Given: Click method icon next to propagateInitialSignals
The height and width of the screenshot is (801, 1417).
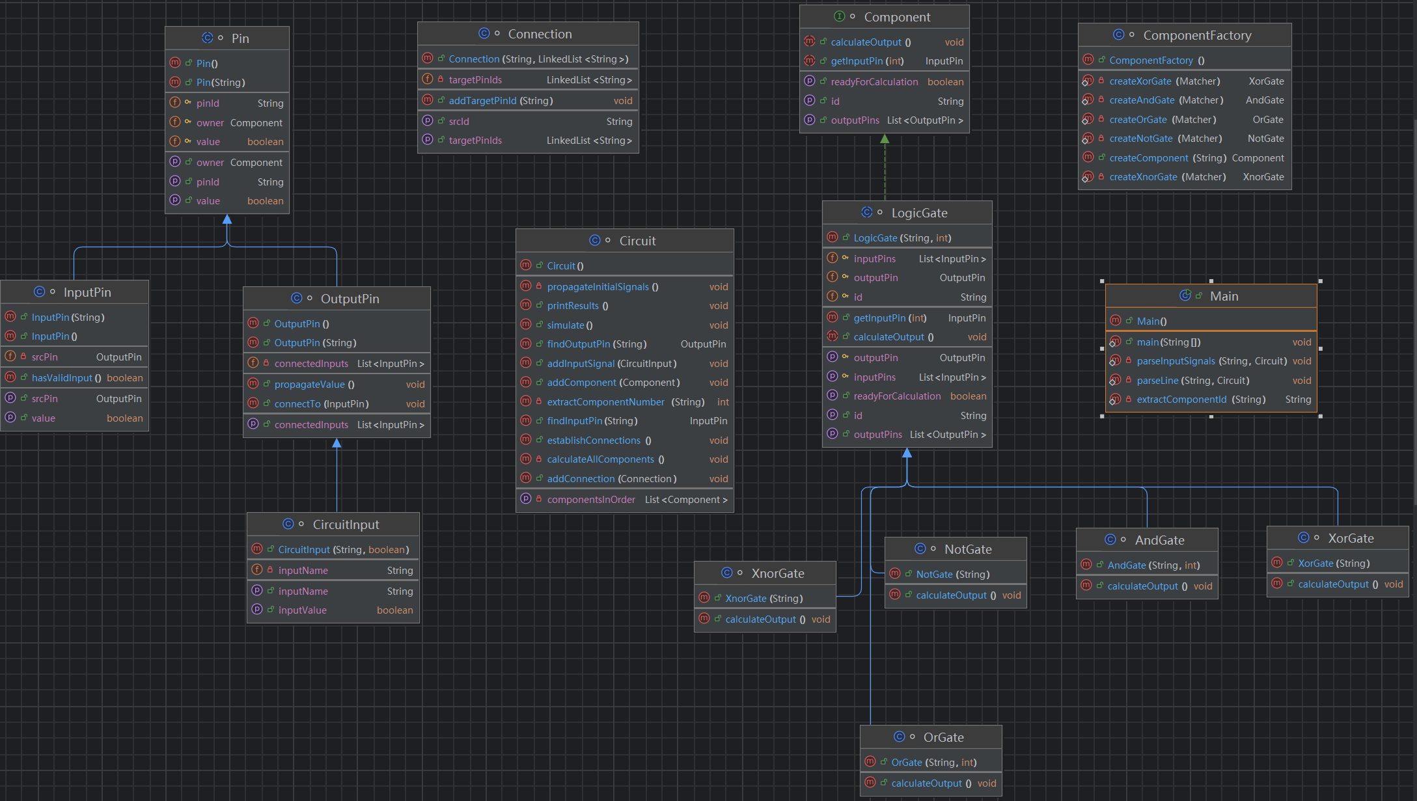Looking at the screenshot, I should (x=526, y=286).
